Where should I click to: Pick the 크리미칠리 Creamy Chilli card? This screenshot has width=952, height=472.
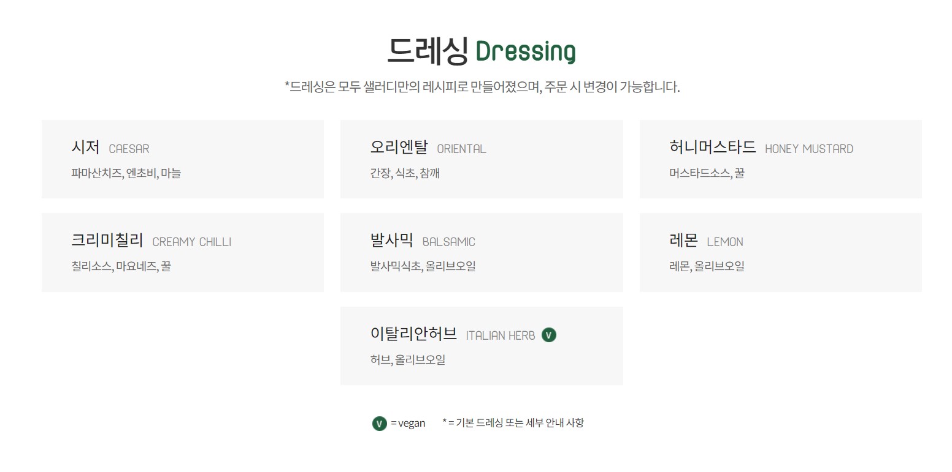click(183, 252)
